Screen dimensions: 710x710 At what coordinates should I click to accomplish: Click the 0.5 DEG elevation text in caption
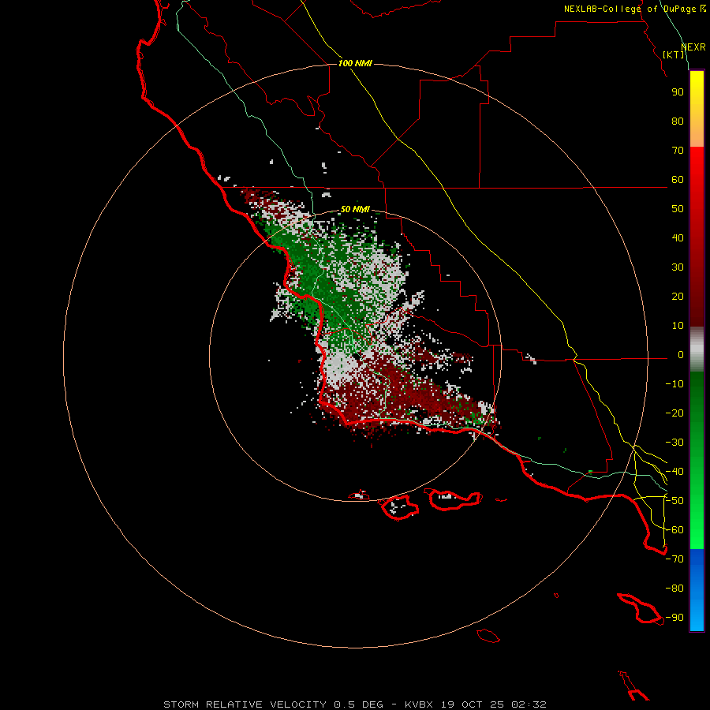359,704
